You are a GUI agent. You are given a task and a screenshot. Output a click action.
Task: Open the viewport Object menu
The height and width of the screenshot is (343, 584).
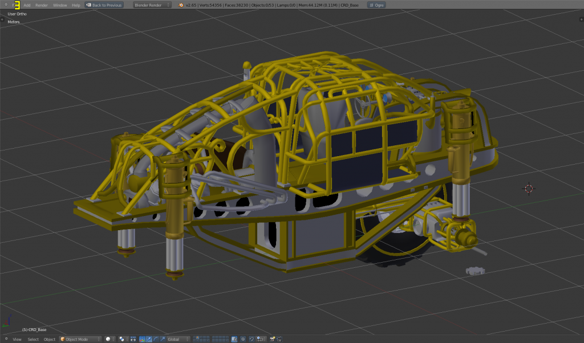pos(49,339)
